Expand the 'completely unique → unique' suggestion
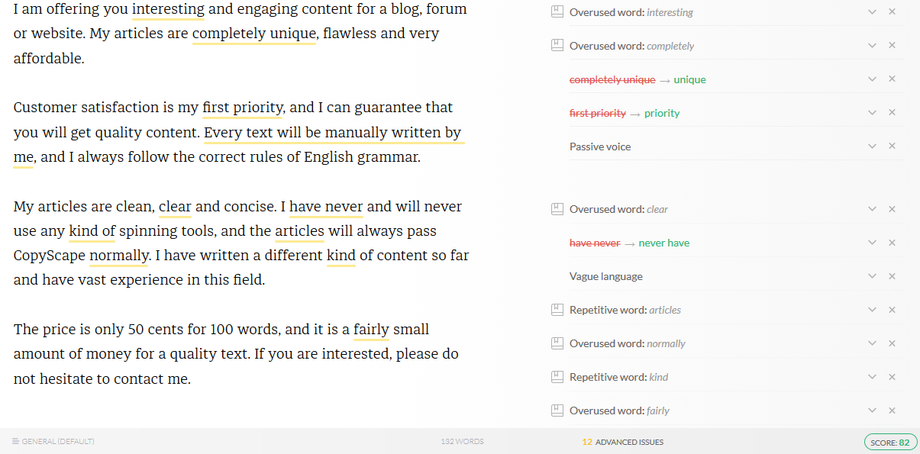 point(872,79)
